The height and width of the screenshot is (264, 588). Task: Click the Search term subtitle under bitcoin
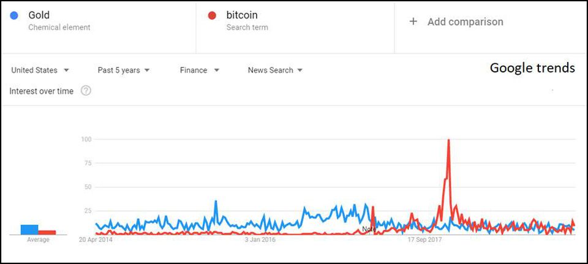click(247, 28)
